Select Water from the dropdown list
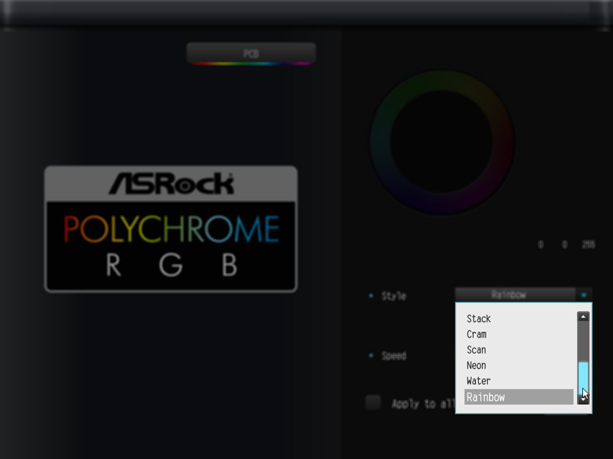This screenshot has width=613, height=459. (519, 381)
